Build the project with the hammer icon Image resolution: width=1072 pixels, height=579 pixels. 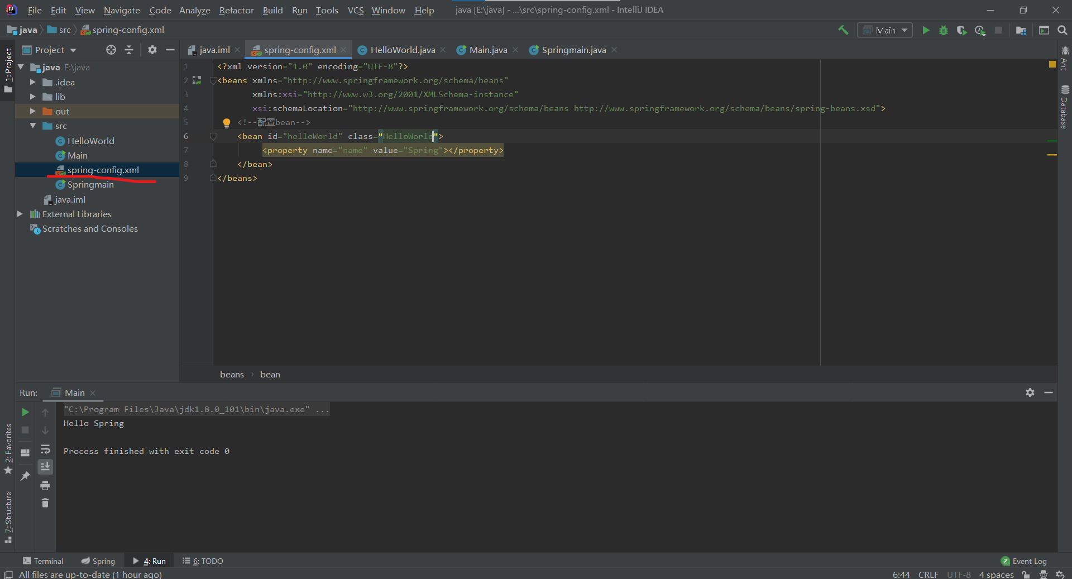(843, 30)
